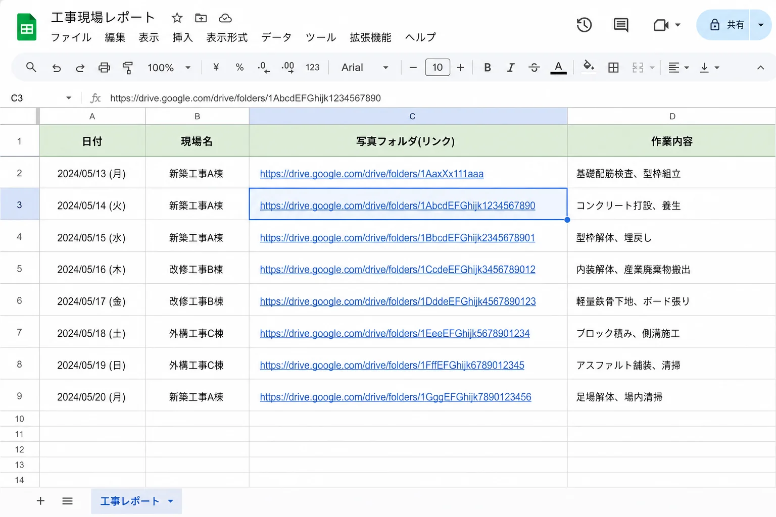Viewport: 776px width, 517px height.
Task: Open the fill color picker
Action: tap(589, 67)
